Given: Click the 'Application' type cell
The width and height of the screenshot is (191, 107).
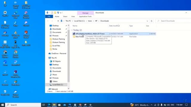Looking at the screenshot, I should coord(133,34).
